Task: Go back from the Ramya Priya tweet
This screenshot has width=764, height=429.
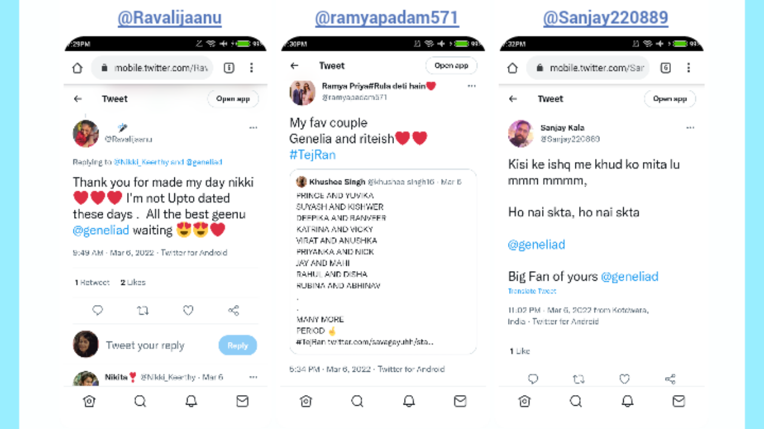Action: pos(294,66)
